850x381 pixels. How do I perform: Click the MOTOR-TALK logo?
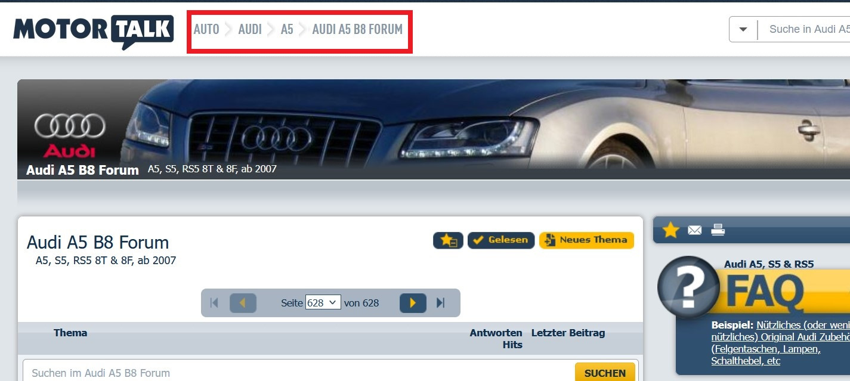pos(92,27)
